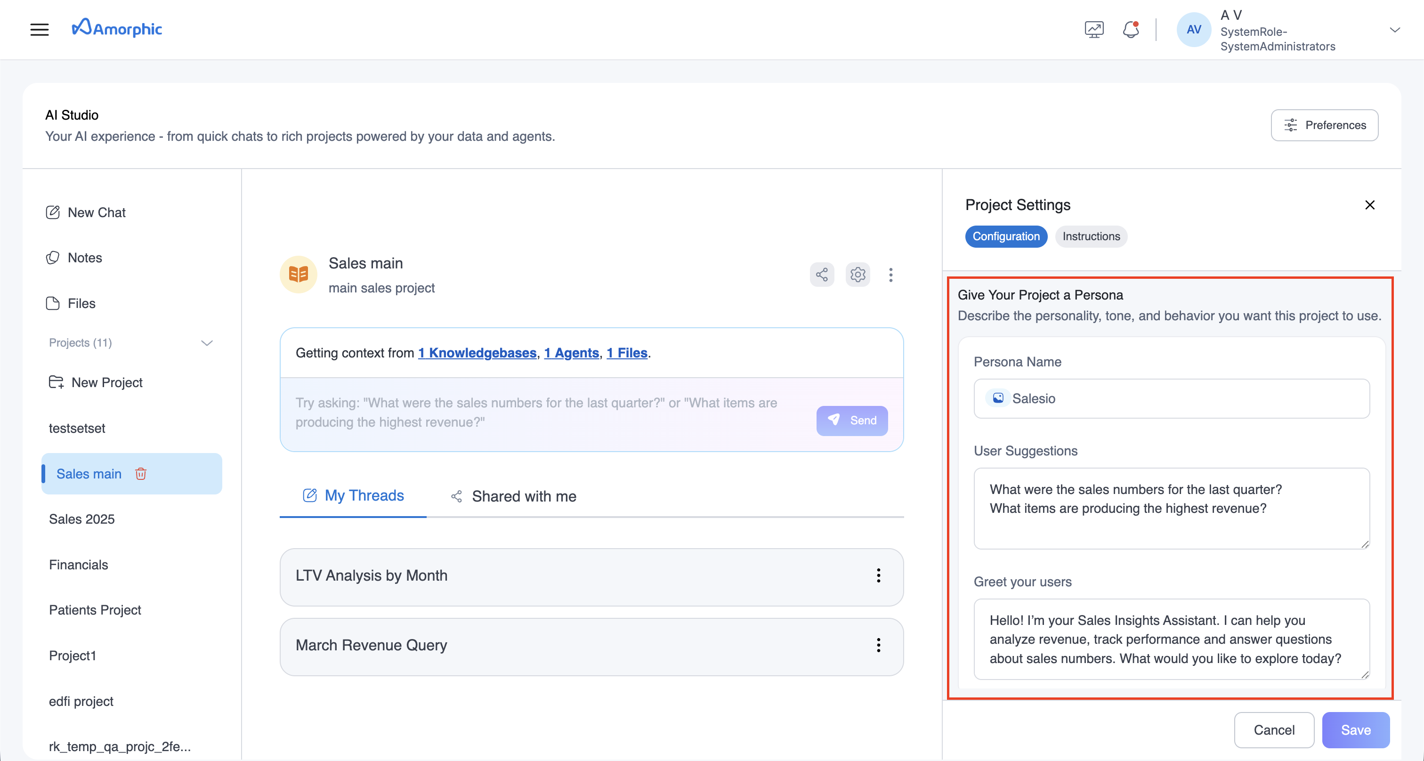
Task: Open options for LTV Analysis by Month thread
Action: [878, 575]
